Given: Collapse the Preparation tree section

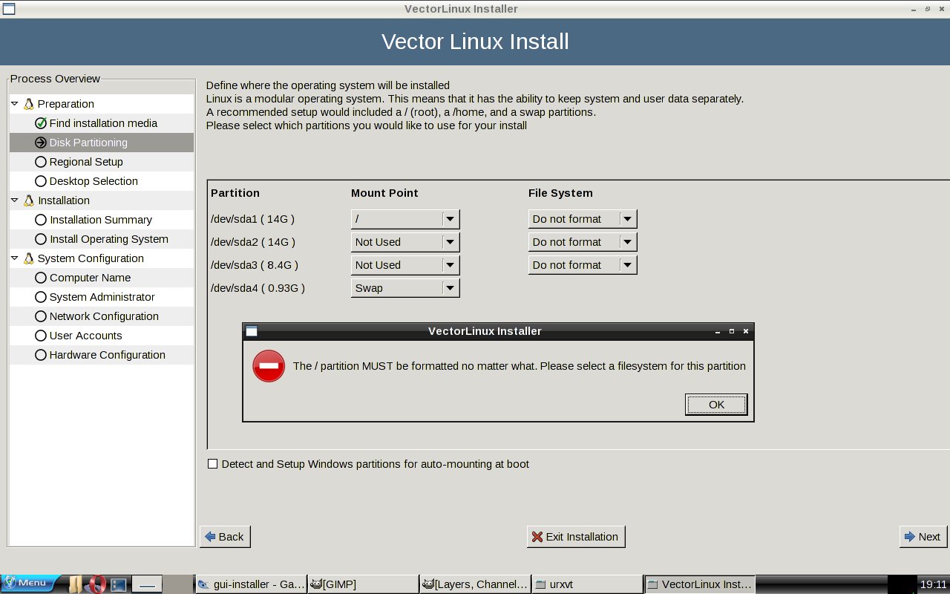Looking at the screenshot, I should 15,104.
